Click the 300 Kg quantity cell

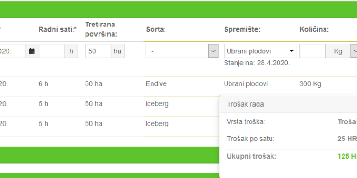(x=310, y=84)
